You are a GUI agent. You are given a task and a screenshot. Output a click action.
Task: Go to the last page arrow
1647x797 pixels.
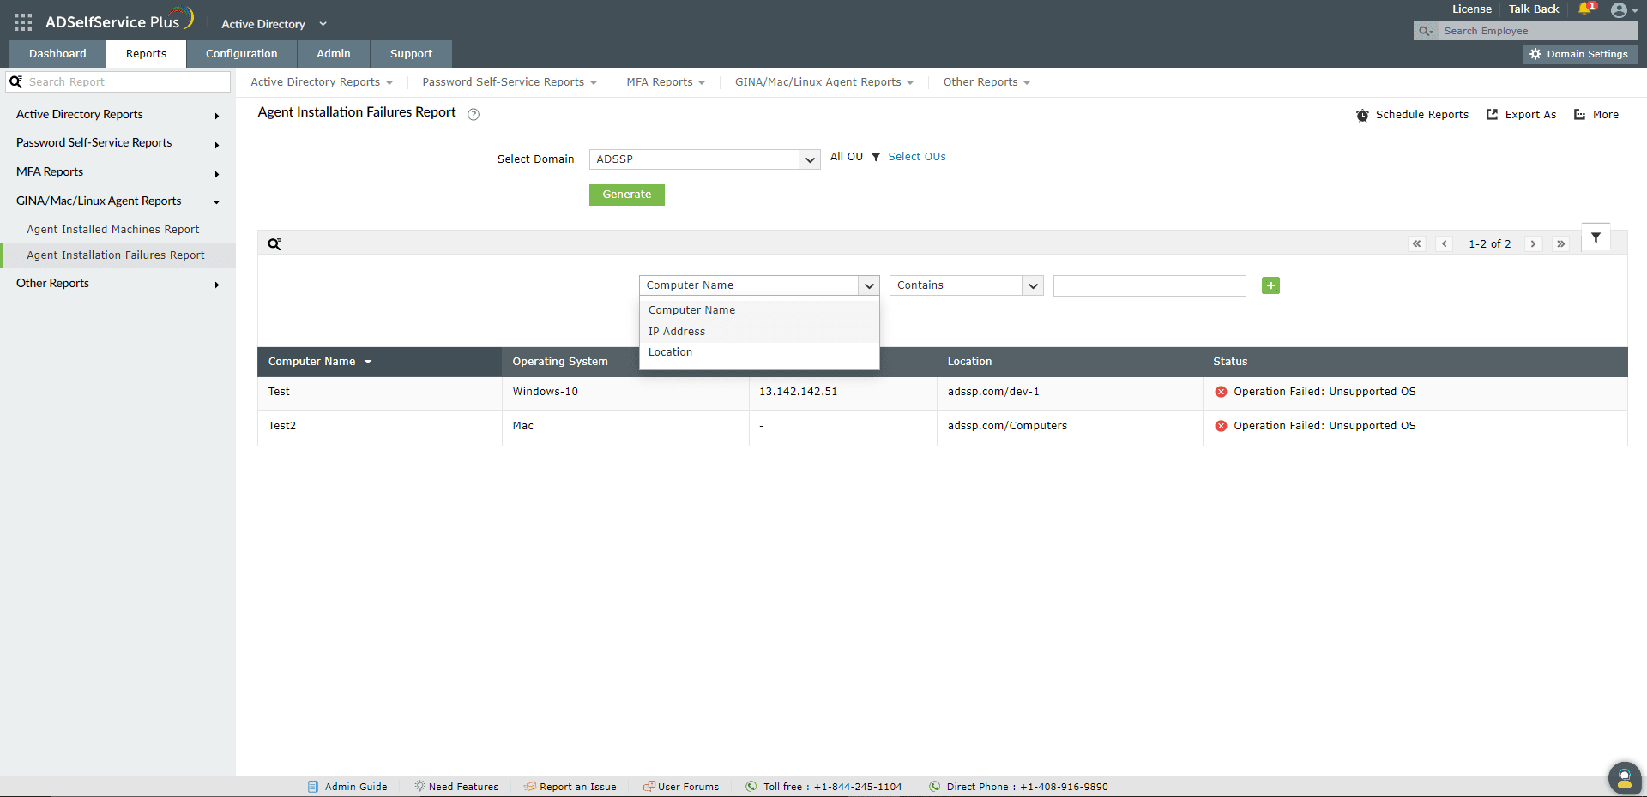coord(1561,244)
